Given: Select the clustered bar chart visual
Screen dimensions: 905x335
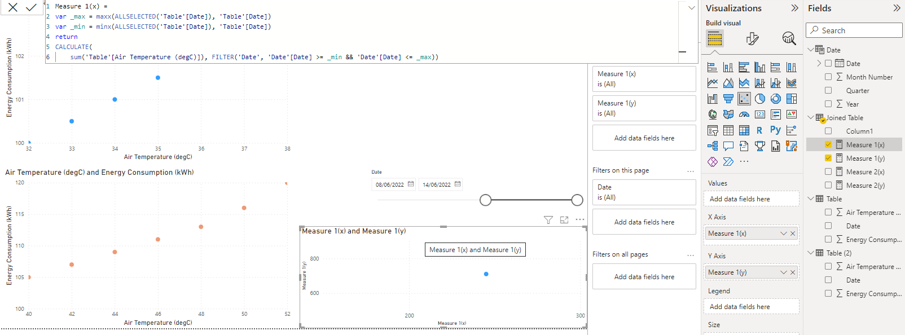Looking at the screenshot, I should 744,67.
